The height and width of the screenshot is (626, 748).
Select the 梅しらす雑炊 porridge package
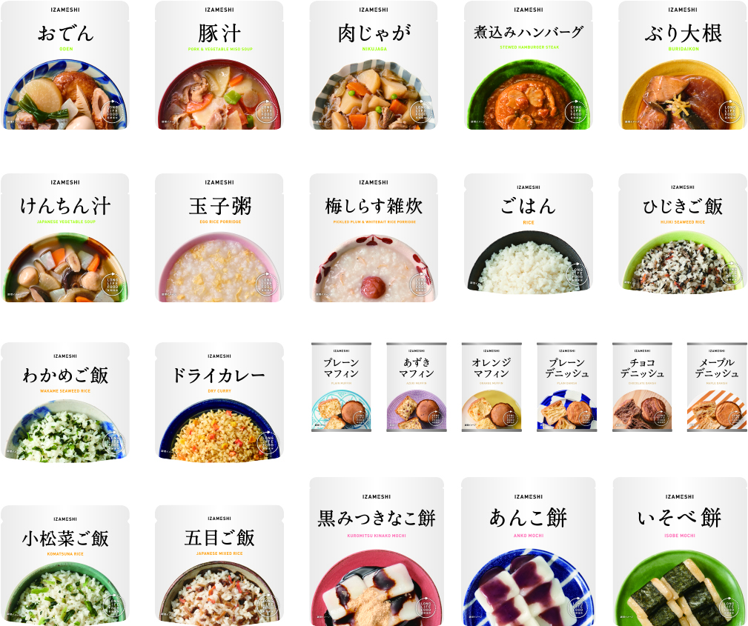(374, 238)
